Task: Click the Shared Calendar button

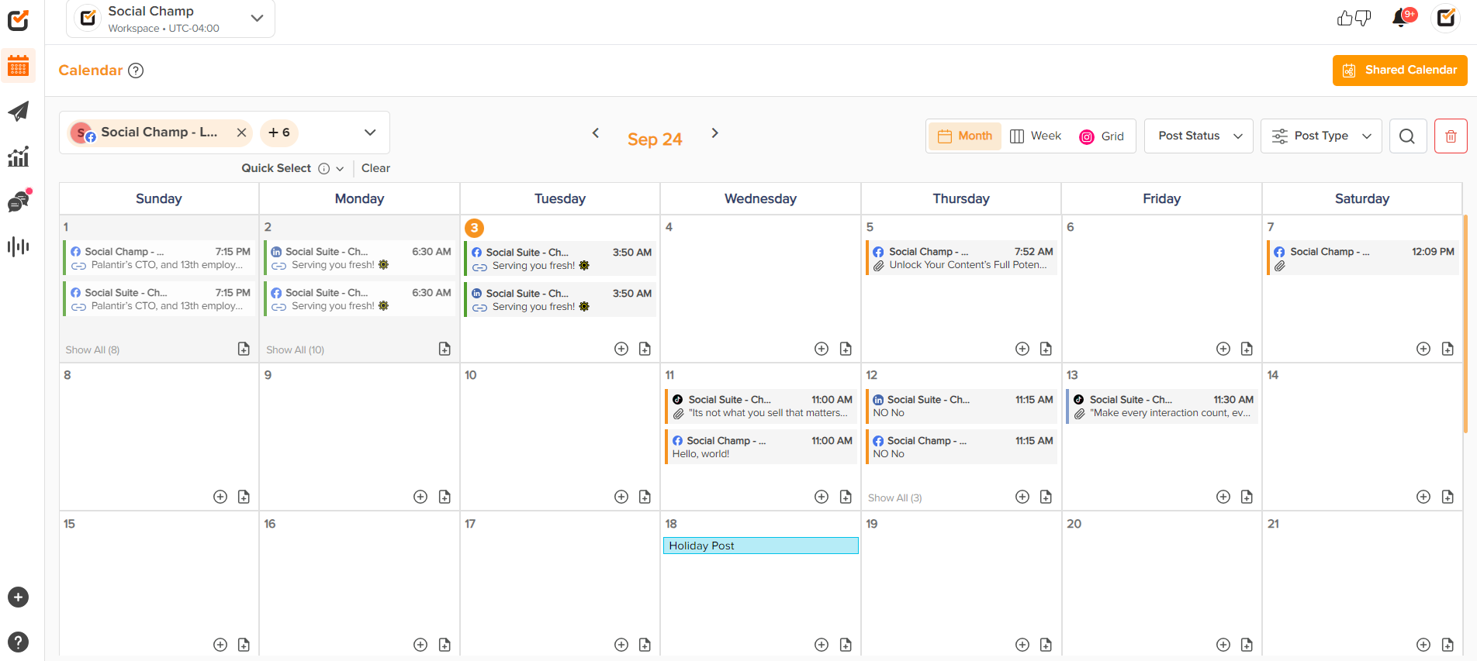Action: coord(1399,71)
